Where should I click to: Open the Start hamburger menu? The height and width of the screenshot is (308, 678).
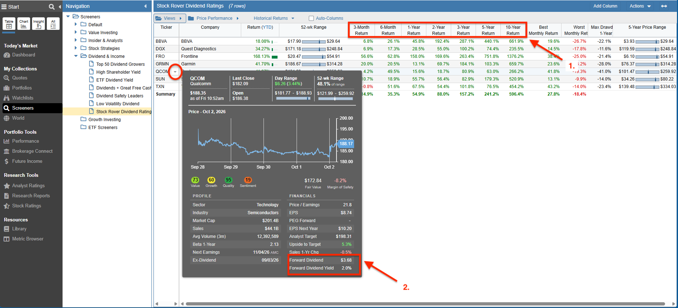pyautogui.click(x=4, y=6)
